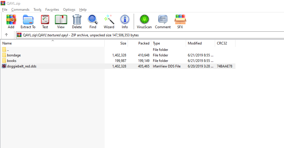Show archive Info
Screen dimensions: 284x148
(125, 22)
